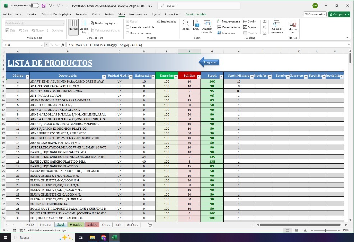The height and width of the screenshot is (242, 354).
Task: Click in the Windows taskbar search box
Action: click(43, 237)
